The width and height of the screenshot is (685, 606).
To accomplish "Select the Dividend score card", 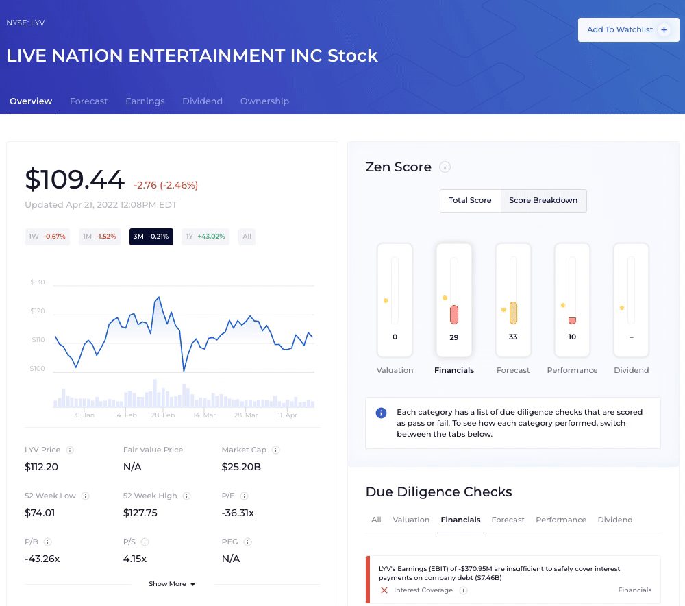I will tap(632, 300).
